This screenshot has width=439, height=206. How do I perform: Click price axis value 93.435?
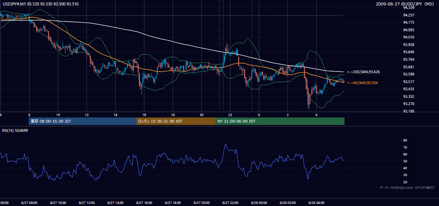point(408,89)
